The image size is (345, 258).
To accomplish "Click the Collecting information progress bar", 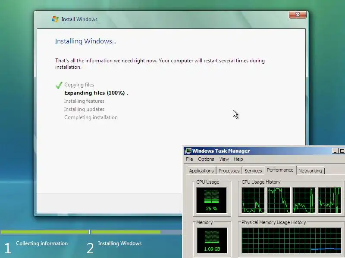I will [x=44, y=232].
